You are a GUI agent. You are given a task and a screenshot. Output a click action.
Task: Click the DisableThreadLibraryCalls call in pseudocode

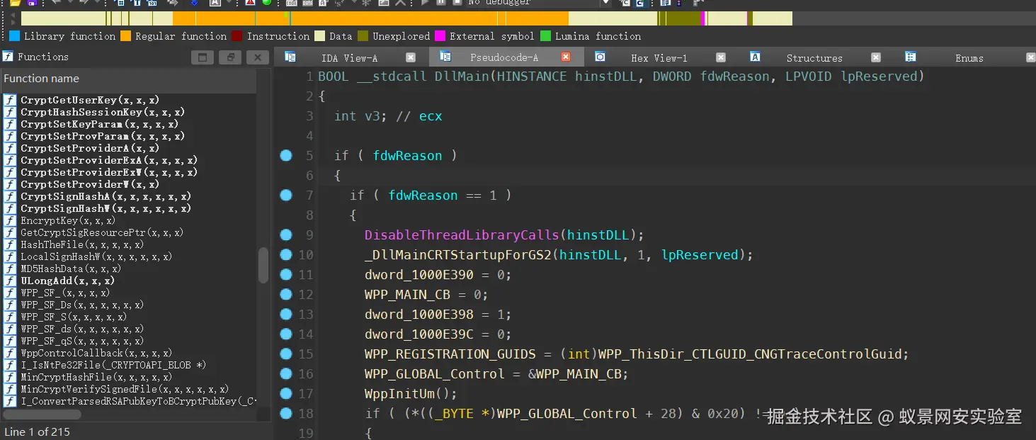click(462, 235)
